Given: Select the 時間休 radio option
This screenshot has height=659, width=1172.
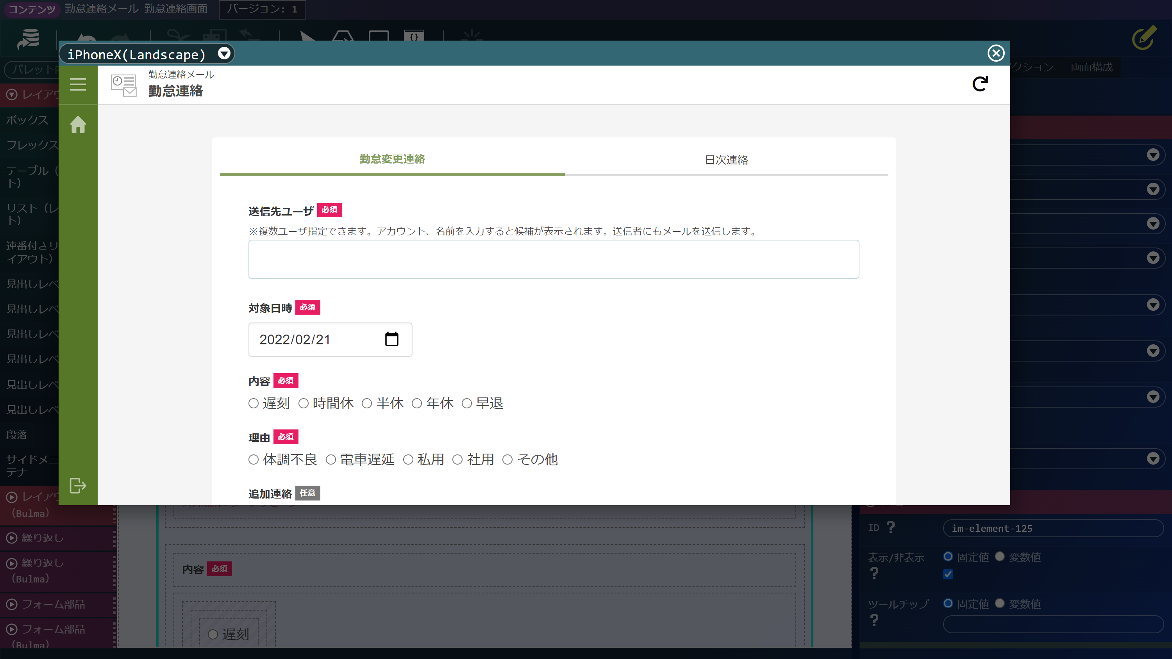Looking at the screenshot, I should click(304, 403).
